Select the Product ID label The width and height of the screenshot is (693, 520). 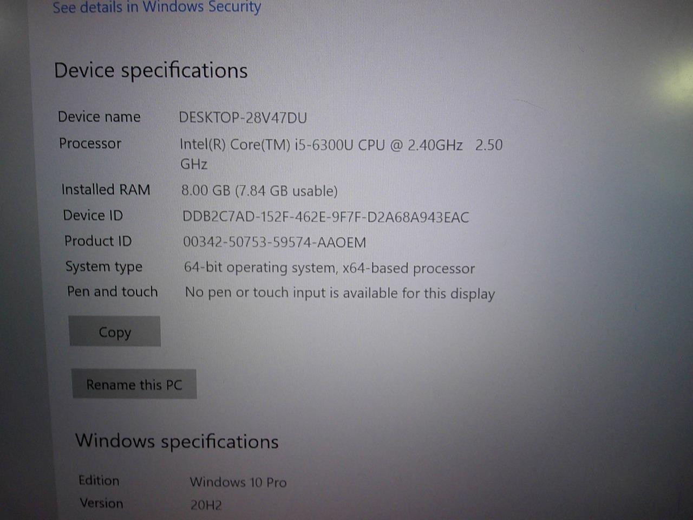pyautogui.click(x=98, y=240)
